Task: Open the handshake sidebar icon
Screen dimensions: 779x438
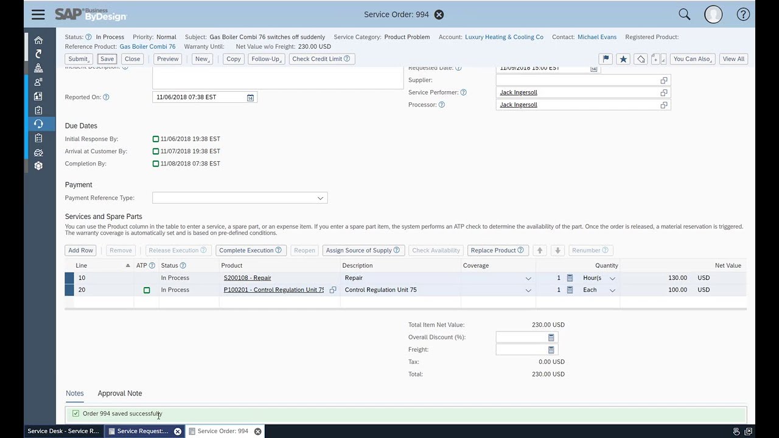Action: (x=38, y=152)
